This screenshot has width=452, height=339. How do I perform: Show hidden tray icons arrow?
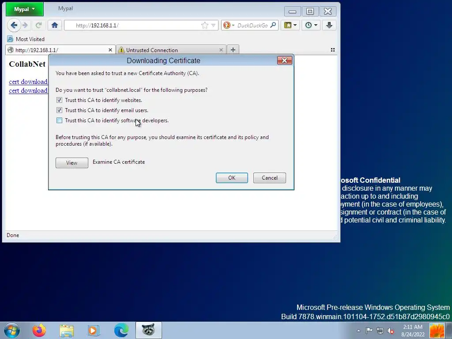click(x=358, y=331)
